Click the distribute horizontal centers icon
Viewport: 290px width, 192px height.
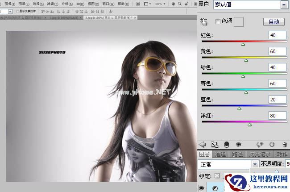(x=97, y=12)
